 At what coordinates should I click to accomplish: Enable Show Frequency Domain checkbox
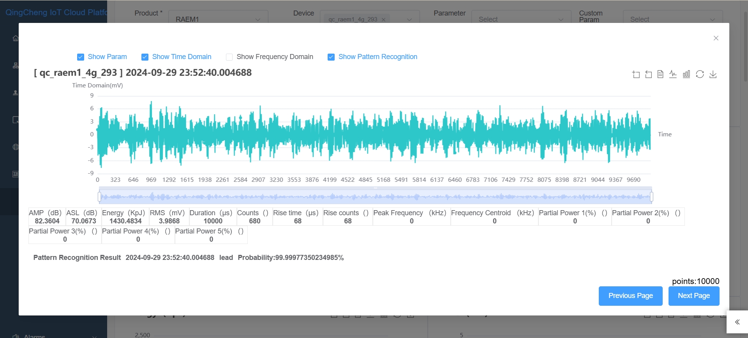coord(229,57)
